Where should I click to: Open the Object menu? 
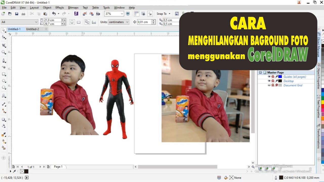coord(47,8)
